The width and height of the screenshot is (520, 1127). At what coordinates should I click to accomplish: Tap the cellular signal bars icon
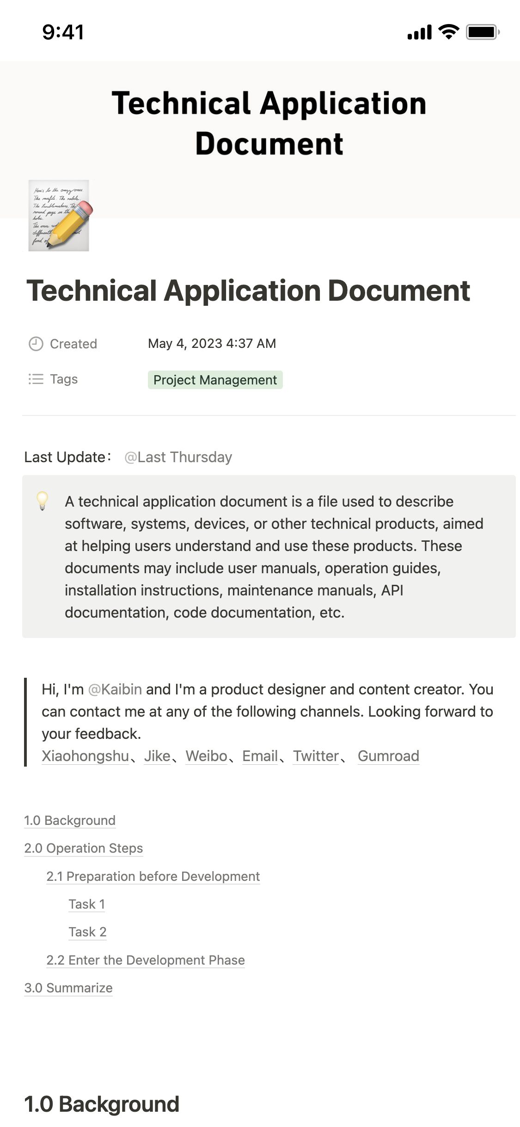click(419, 32)
